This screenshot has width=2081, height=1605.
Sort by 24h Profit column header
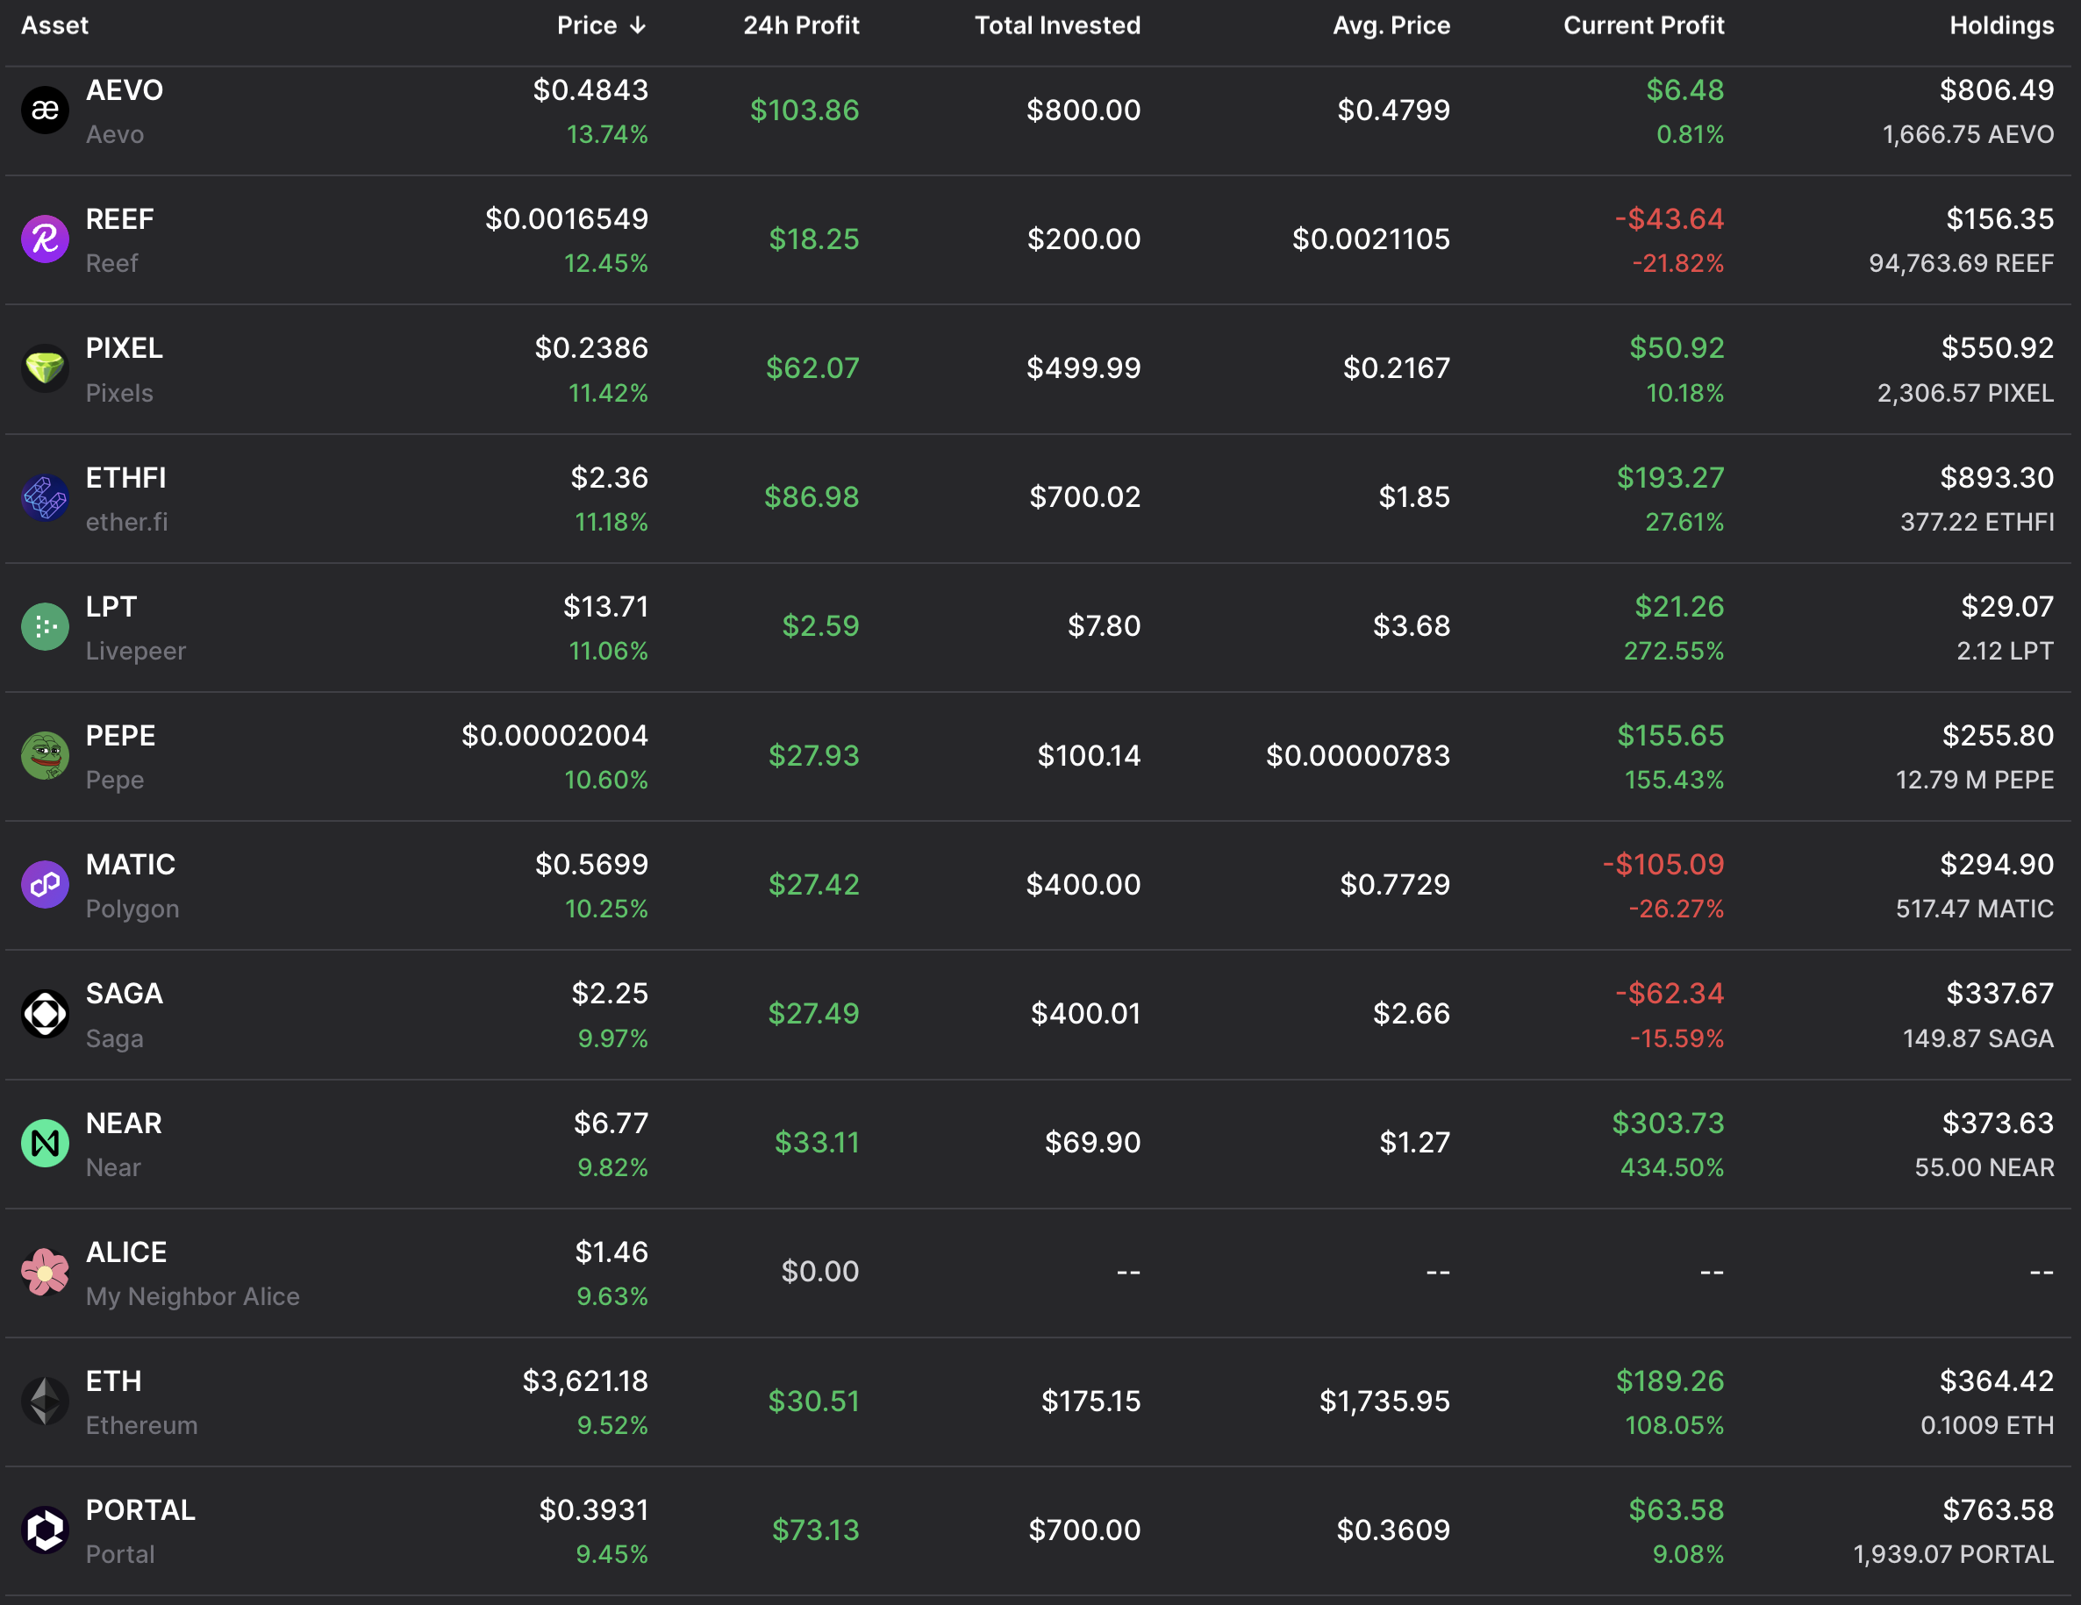[x=800, y=25]
